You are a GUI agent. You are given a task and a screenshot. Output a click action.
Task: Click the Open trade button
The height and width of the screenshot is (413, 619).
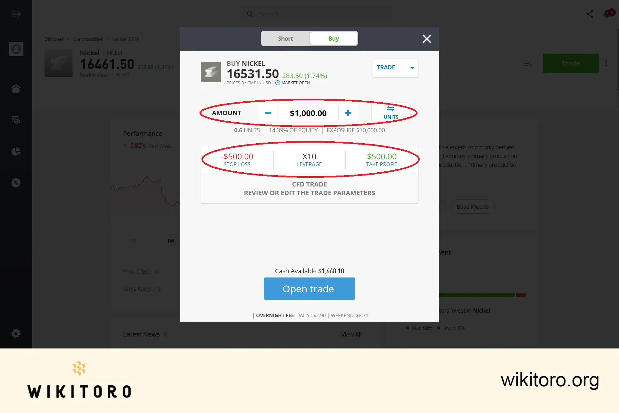309,288
